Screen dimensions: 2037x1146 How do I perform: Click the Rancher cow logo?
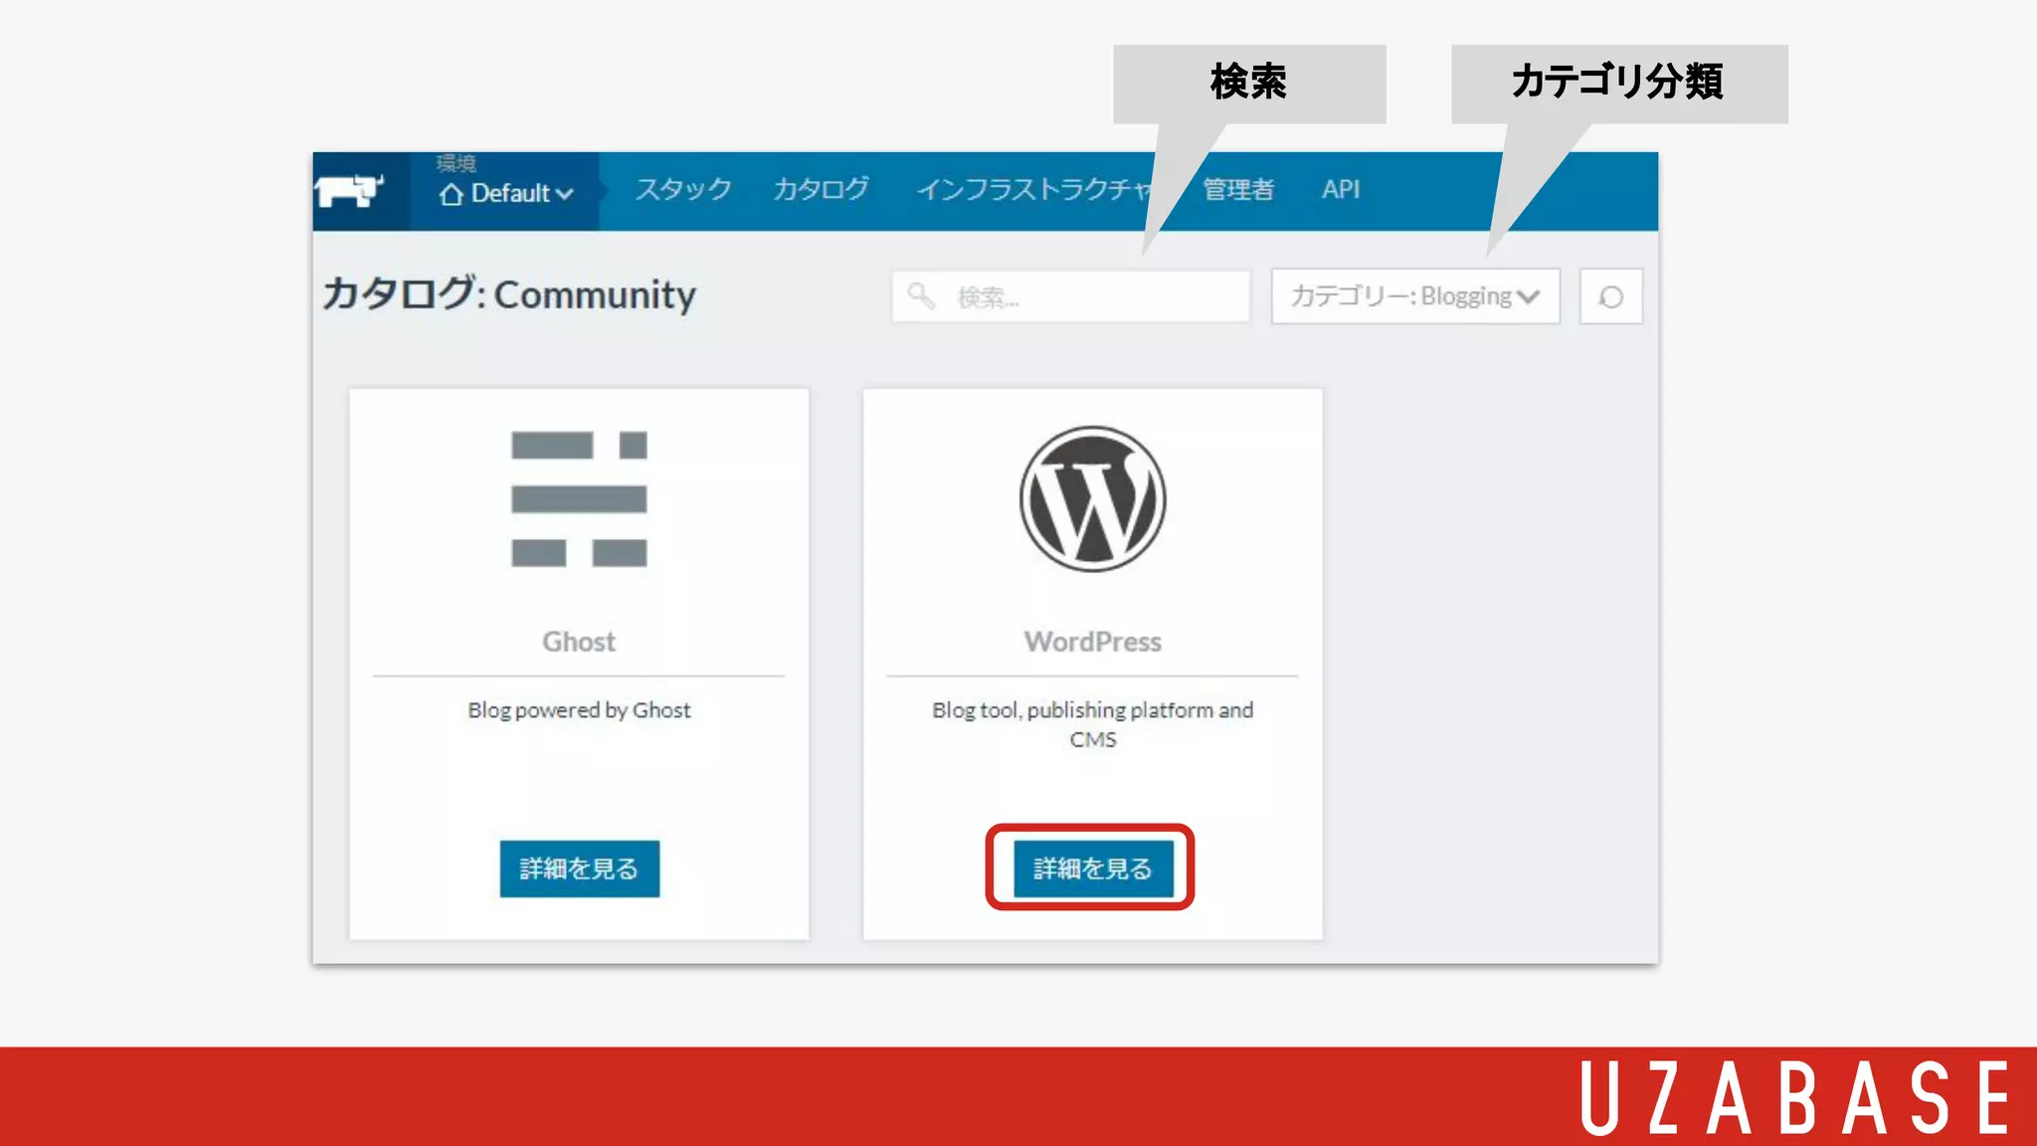pos(350,189)
